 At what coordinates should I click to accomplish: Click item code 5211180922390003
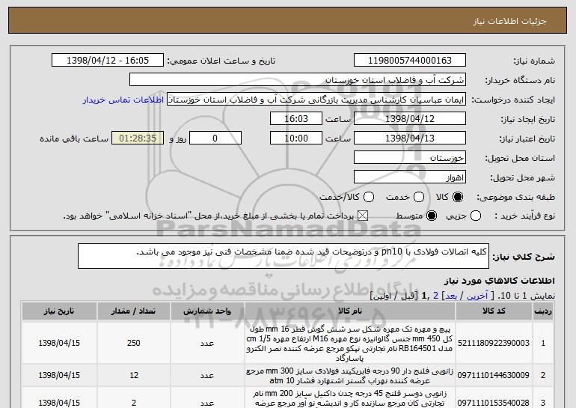[494, 343]
